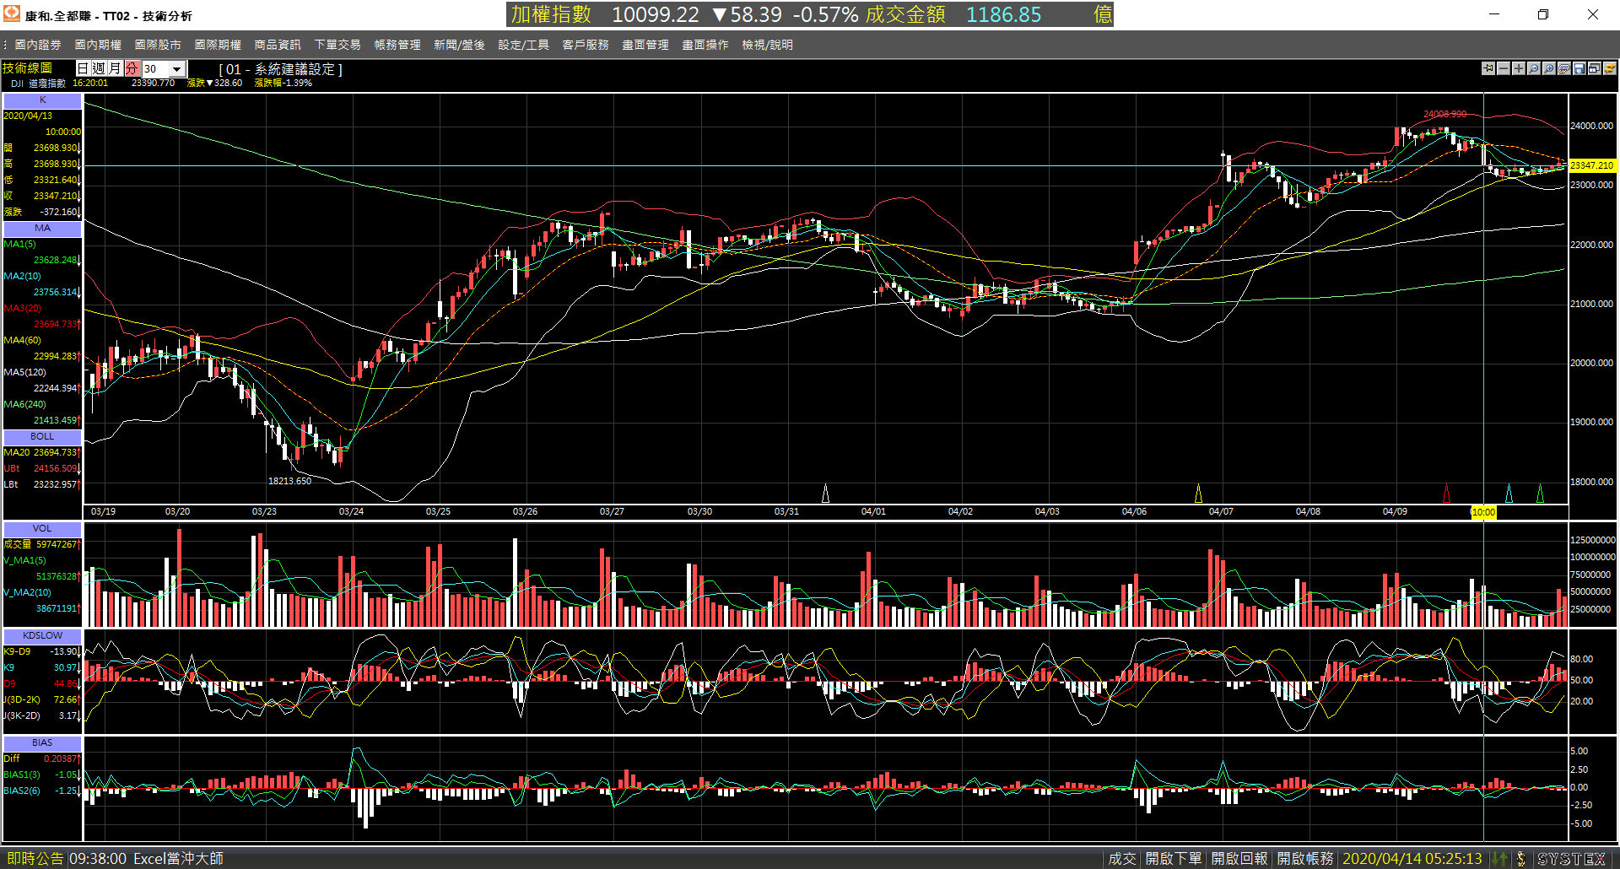
Task: Open 檢視/說明 menu
Action: pos(767,45)
